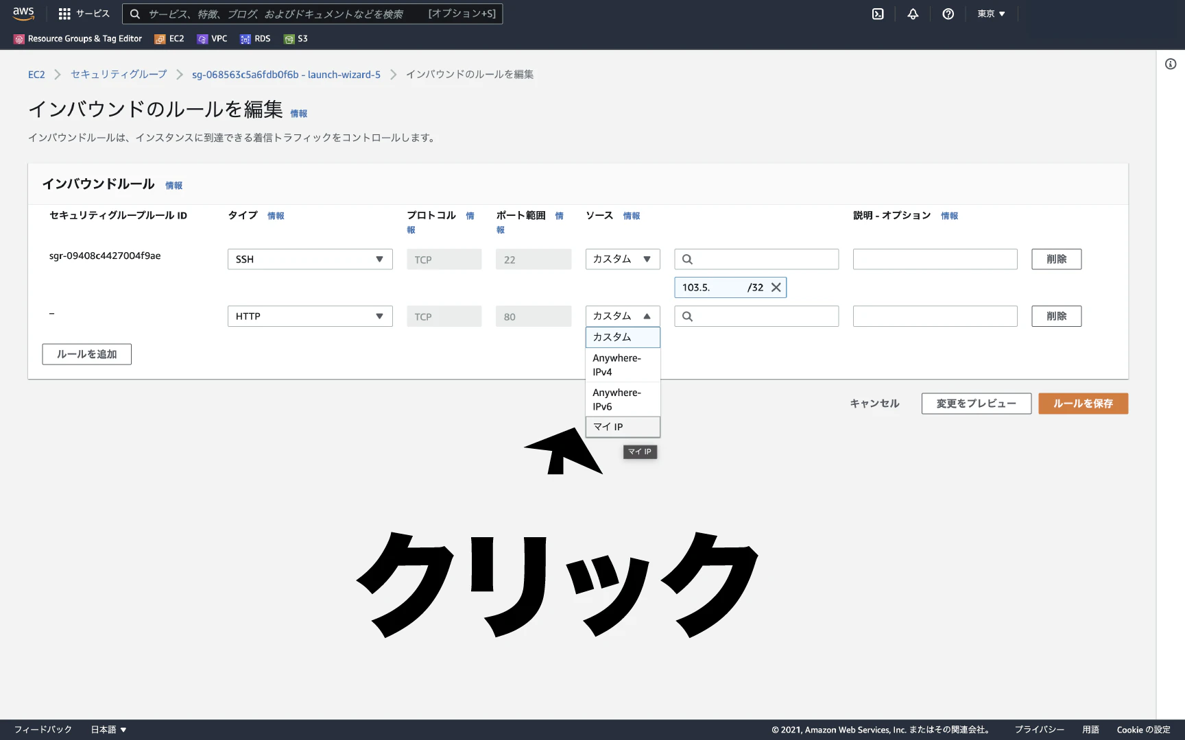Image resolution: width=1185 pixels, height=740 pixels.
Task: Open the S3 shortcut in favorites bar
Action: 296,39
